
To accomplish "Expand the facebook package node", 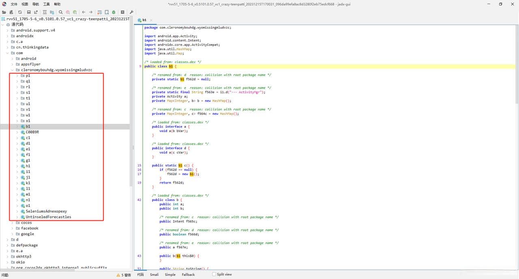I will point(12,228).
